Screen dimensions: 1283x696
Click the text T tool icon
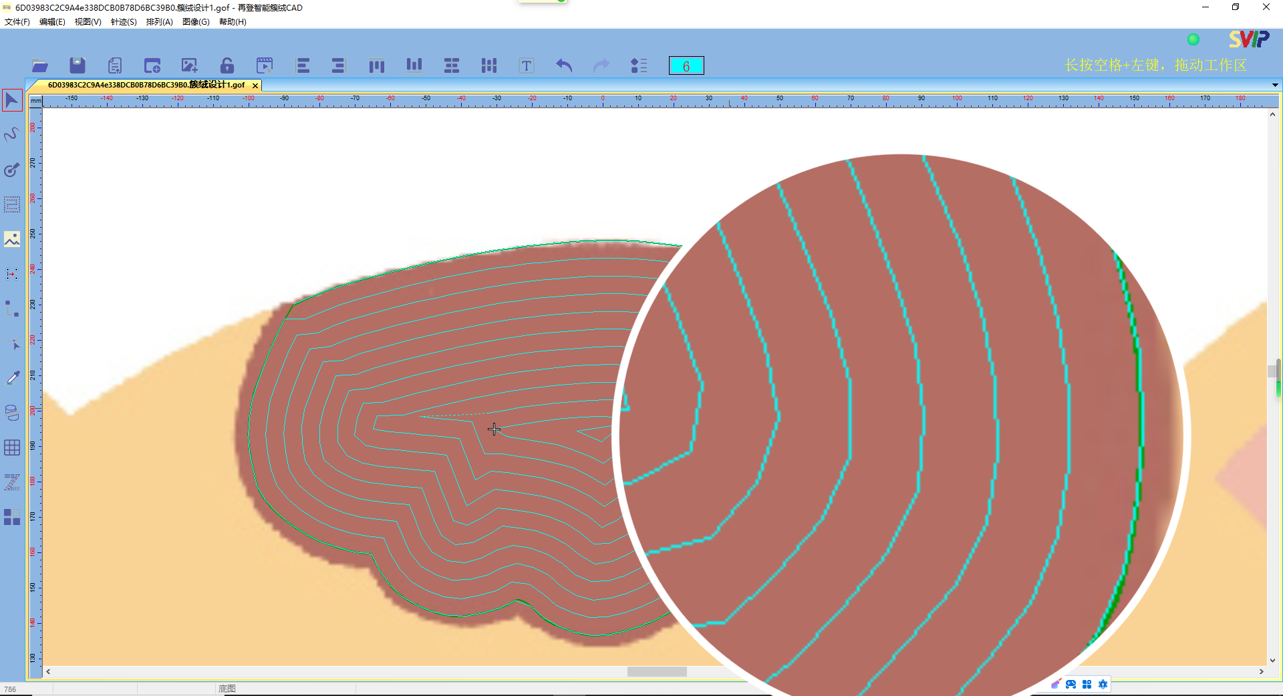(x=527, y=65)
